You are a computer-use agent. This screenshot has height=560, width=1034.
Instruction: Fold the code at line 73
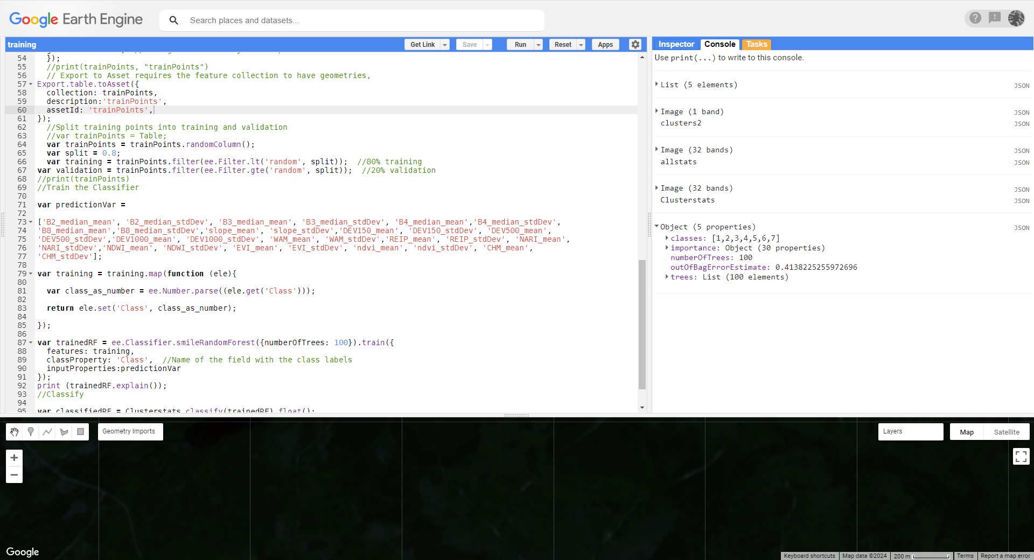(x=31, y=222)
